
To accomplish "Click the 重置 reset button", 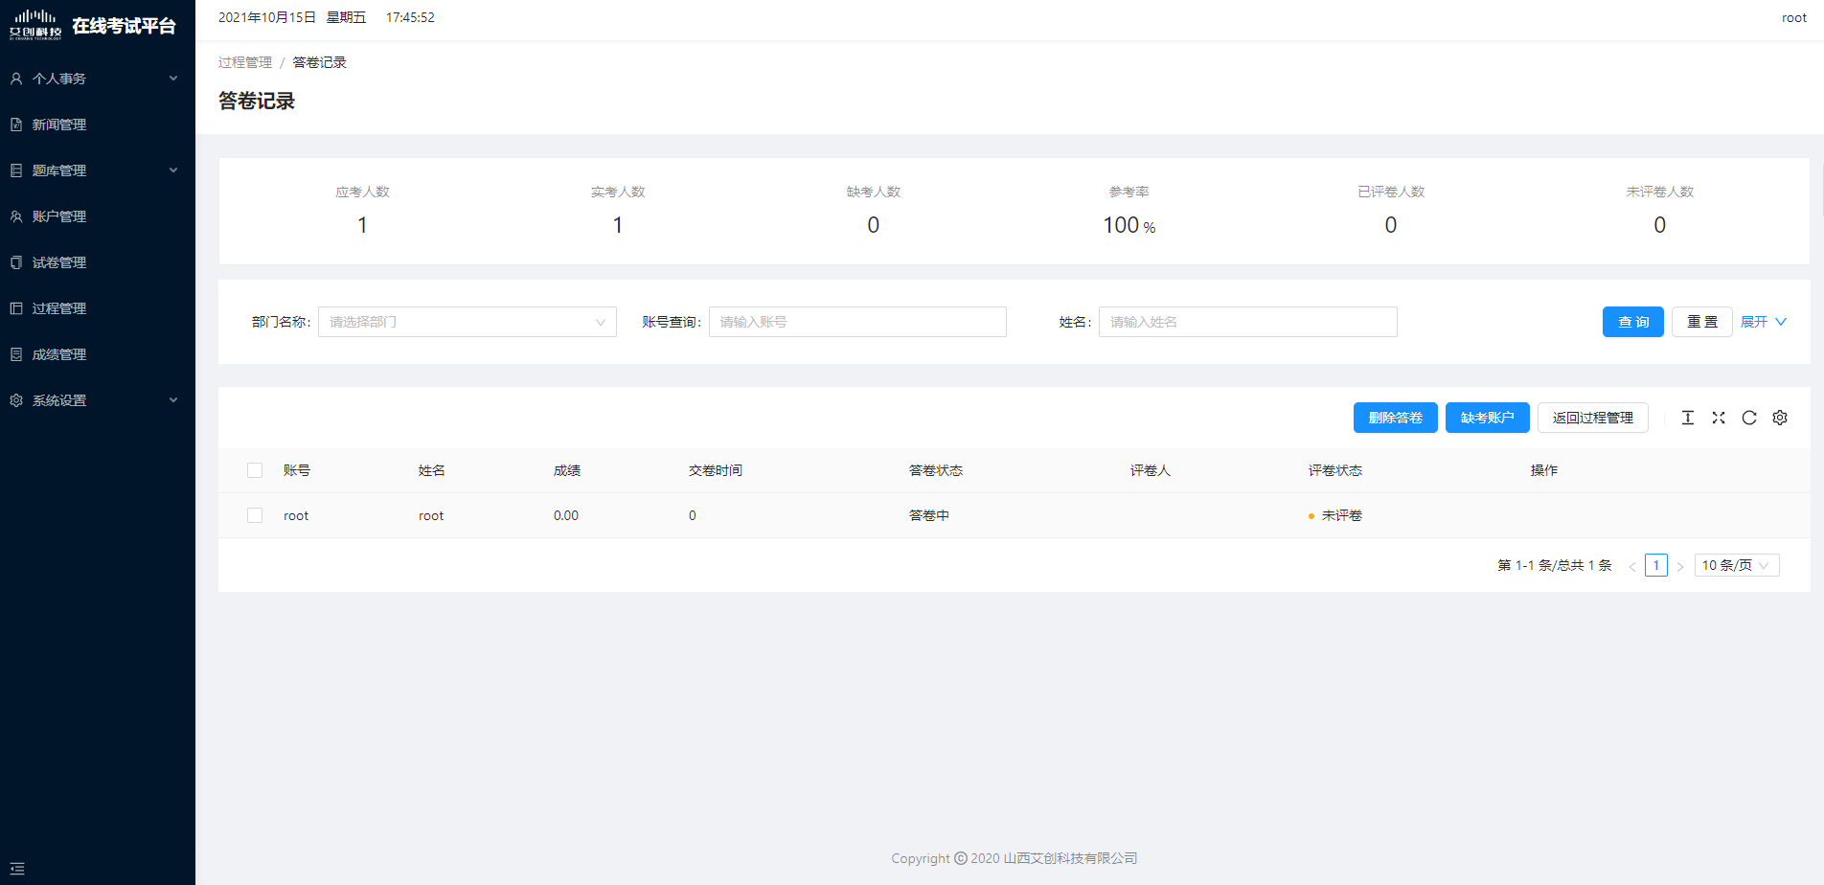I will [x=1702, y=322].
